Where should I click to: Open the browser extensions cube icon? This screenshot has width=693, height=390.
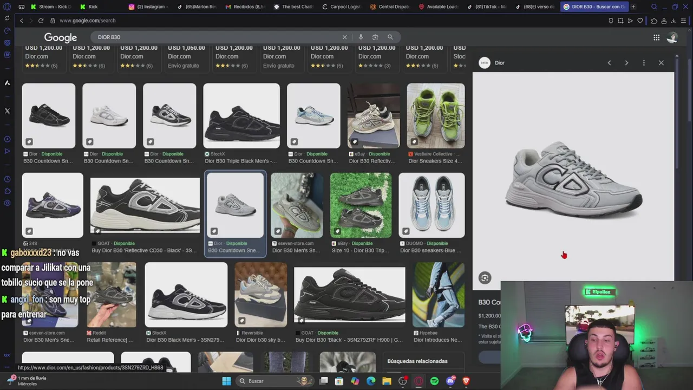coord(654,21)
